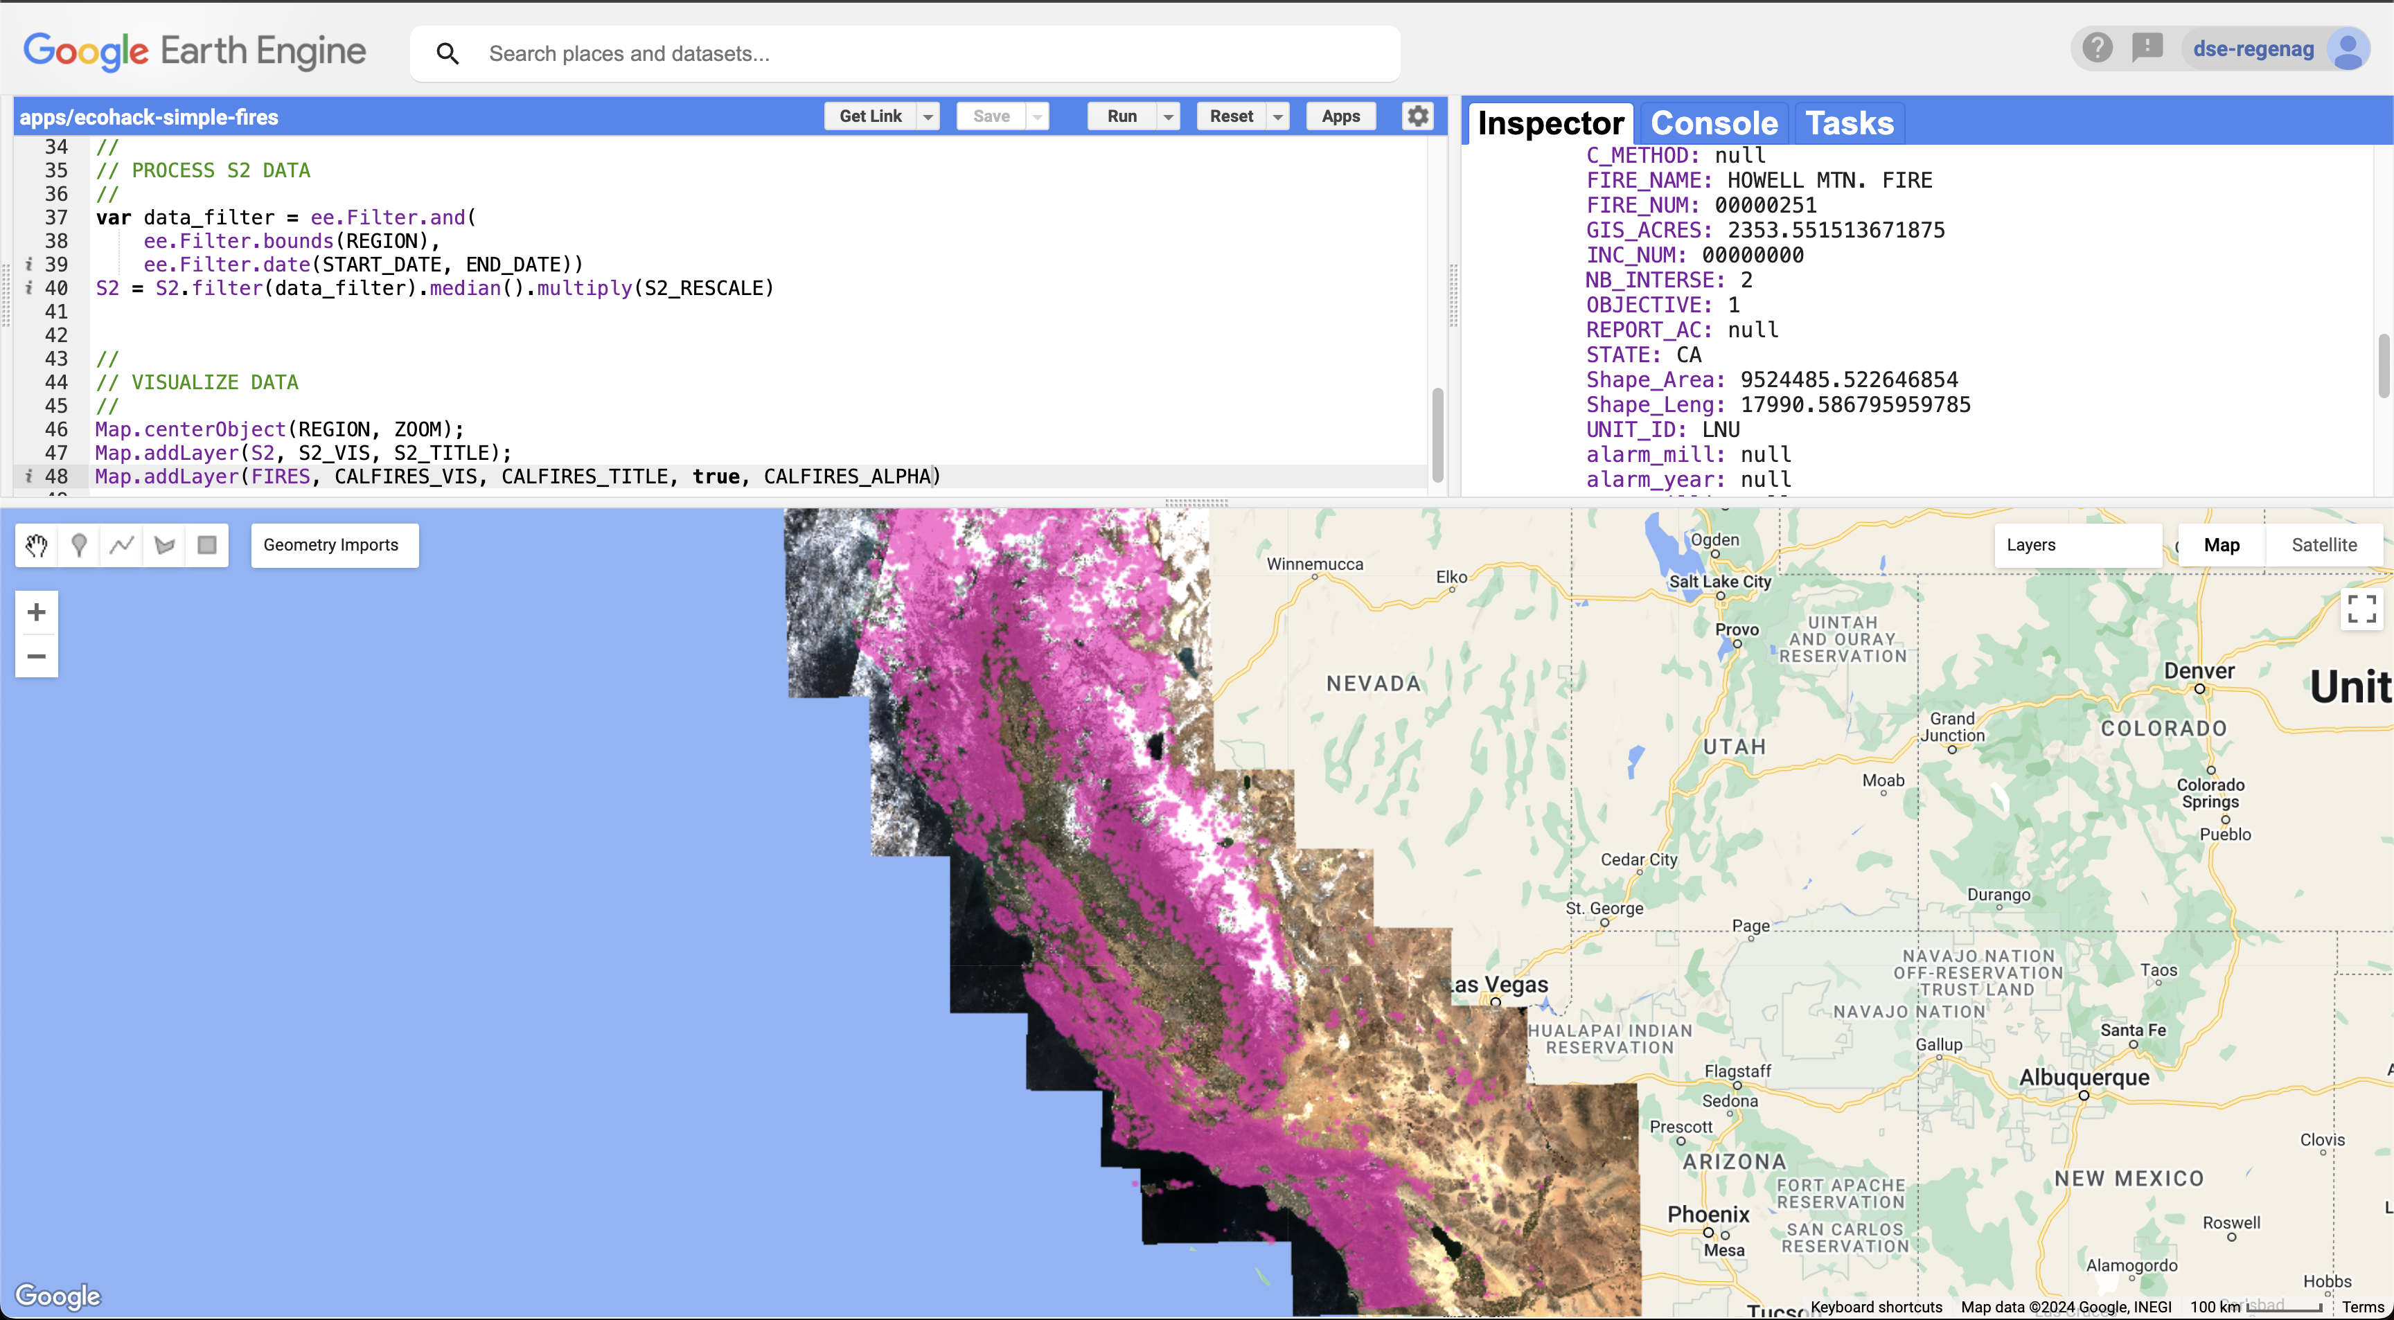The height and width of the screenshot is (1320, 2394).
Task: Click the search magnifier icon
Action: tap(448, 54)
